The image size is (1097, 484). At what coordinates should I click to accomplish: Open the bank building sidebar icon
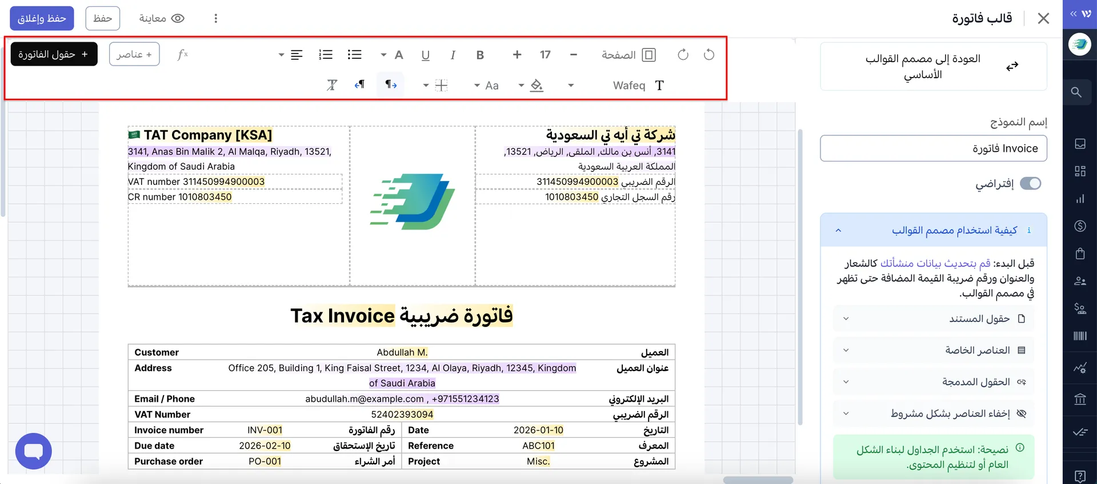1080,399
